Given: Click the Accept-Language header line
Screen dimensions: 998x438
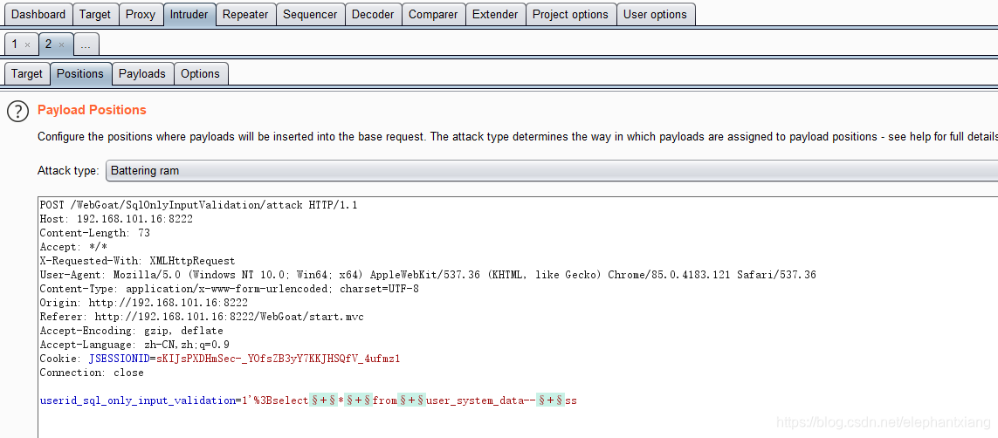Looking at the screenshot, I should pos(134,345).
